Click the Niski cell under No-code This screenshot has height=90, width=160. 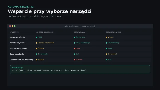[x=40, y=37]
